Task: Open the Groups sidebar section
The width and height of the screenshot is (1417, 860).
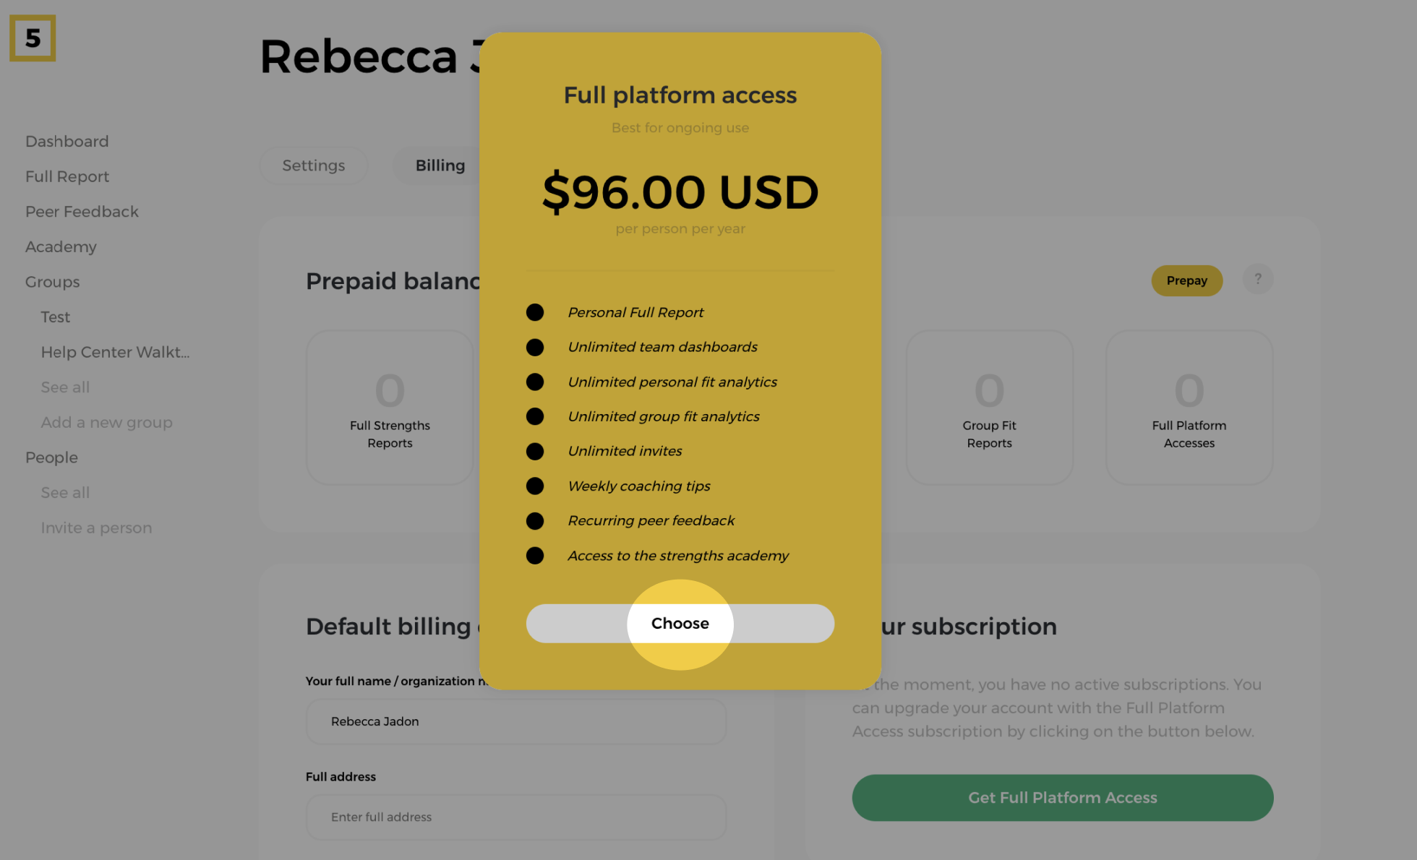Action: click(53, 282)
